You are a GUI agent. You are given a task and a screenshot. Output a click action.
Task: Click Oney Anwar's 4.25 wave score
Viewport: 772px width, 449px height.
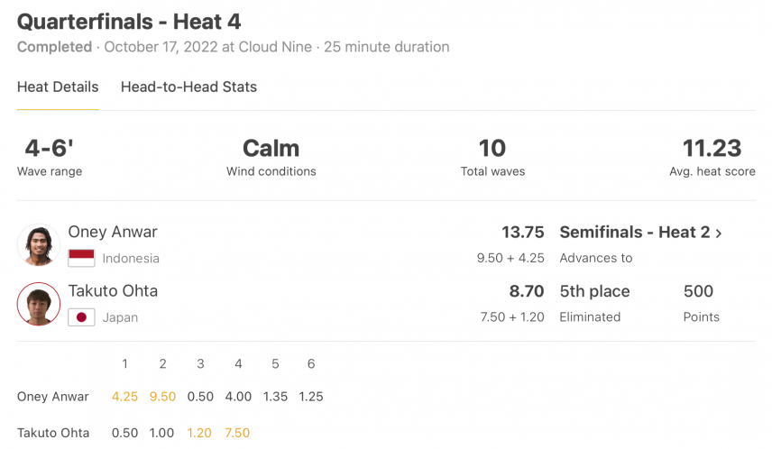click(124, 397)
